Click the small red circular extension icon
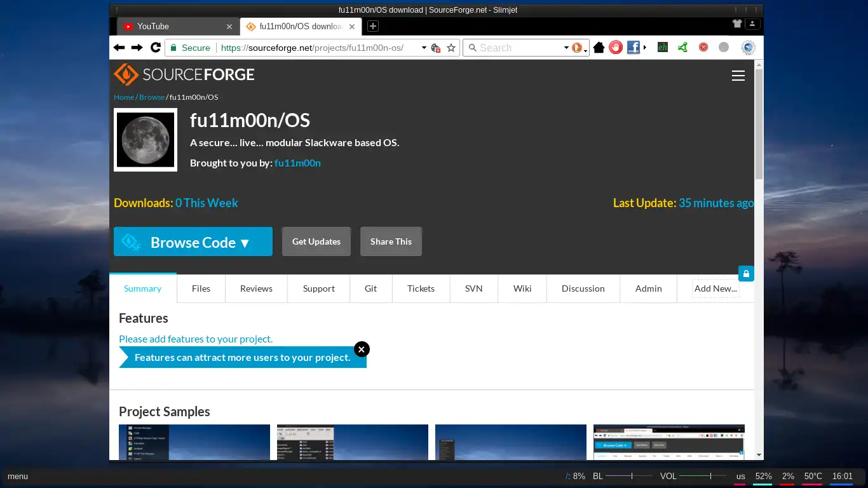This screenshot has height=488, width=868. coord(703,47)
